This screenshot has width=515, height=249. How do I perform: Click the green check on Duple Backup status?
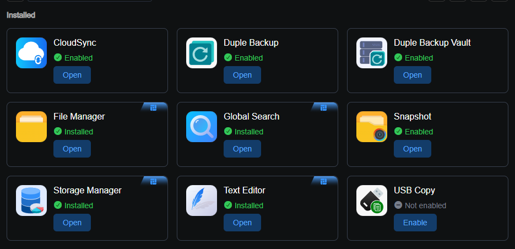tap(228, 57)
